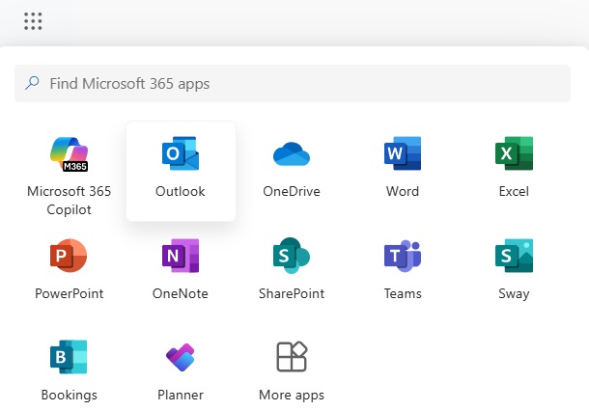
Task: Launch Word from the app grid
Action: tap(402, 153)
